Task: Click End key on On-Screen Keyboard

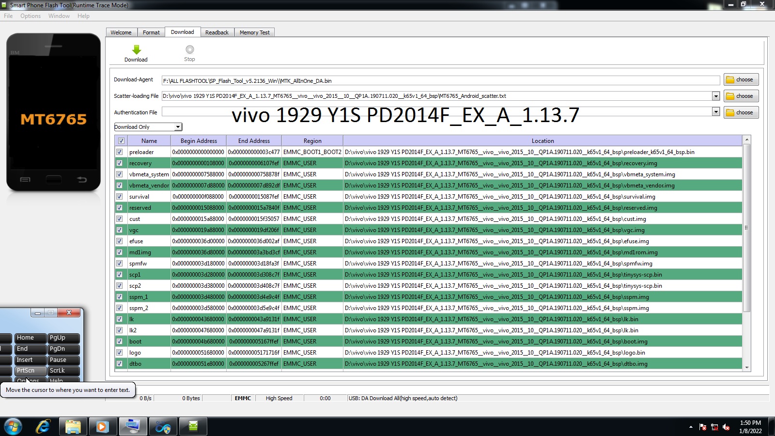Action: click(x=30, y=349)
